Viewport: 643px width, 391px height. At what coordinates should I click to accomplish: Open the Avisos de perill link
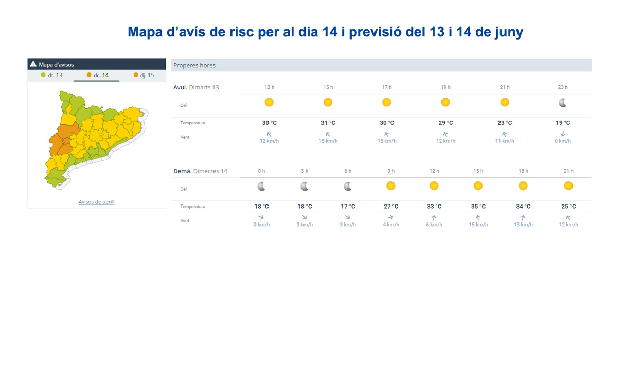[96, 202]
